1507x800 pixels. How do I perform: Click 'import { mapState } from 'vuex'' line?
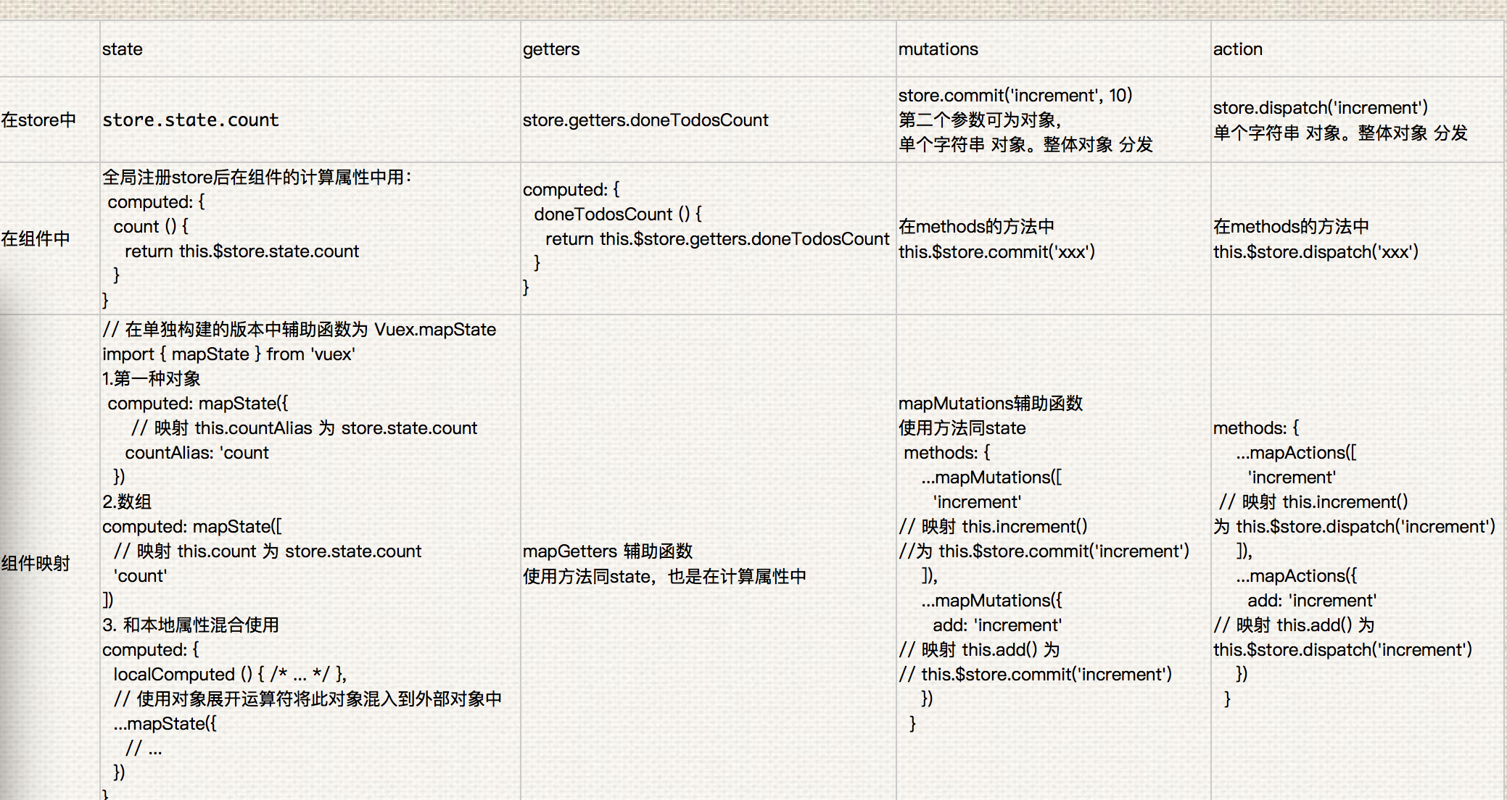click(x=228, y=354)
